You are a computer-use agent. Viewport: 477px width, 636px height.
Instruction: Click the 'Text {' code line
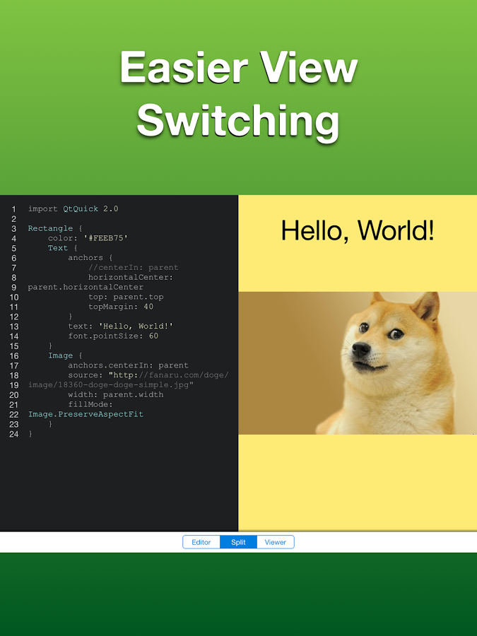tap(63, 248)
